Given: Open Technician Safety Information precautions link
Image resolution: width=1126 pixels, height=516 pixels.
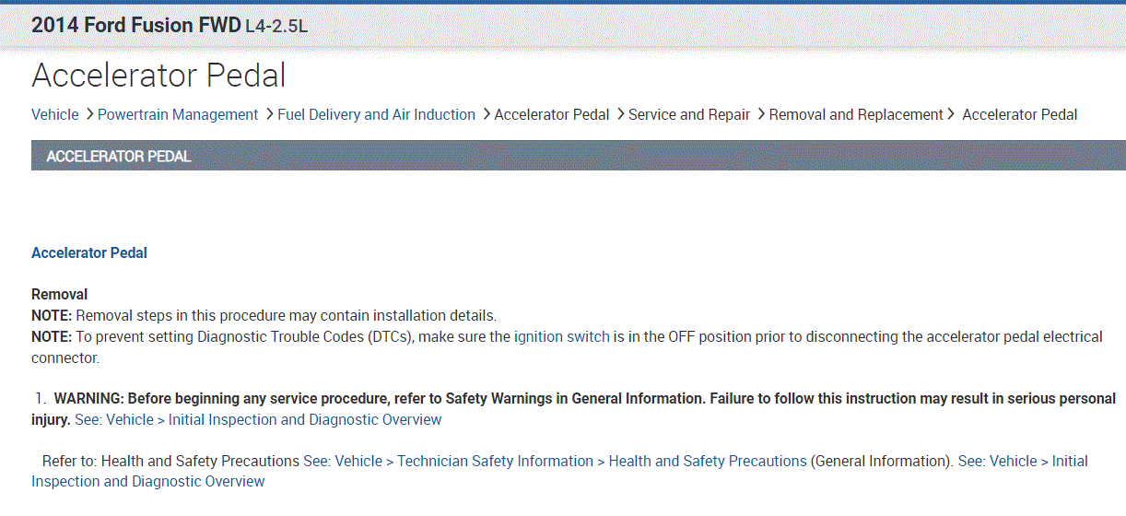Looking at the screenshot, I should point(555,461).
